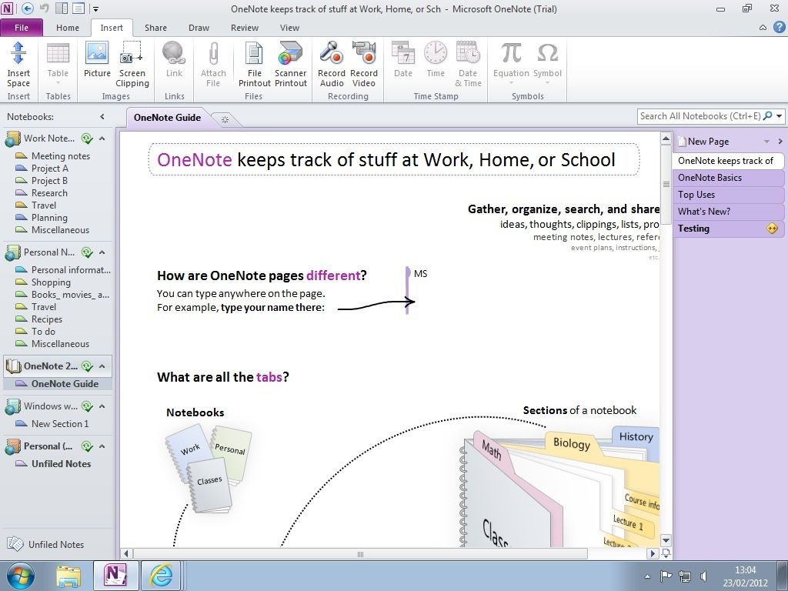Open the Symbol omega button
The width and height of the screenshot is (788, 591).
tap(547, 63)
